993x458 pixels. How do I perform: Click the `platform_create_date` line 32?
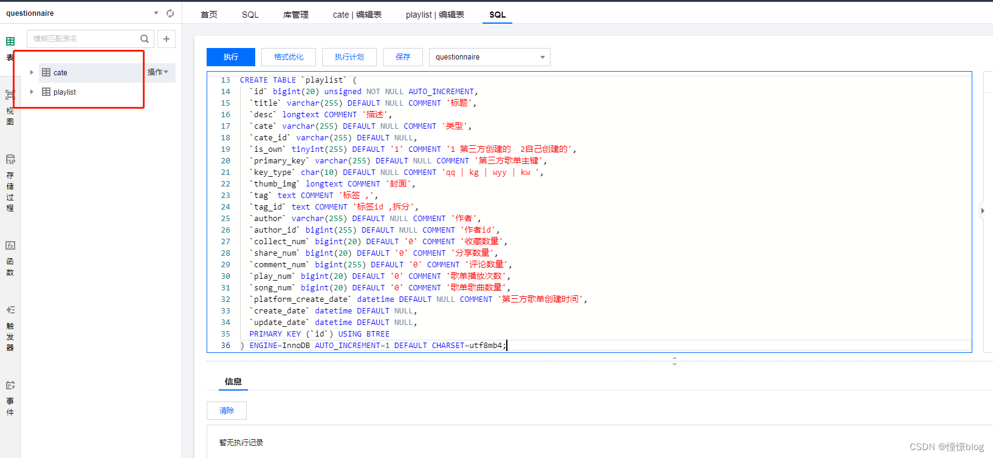(x=418, y=299)
